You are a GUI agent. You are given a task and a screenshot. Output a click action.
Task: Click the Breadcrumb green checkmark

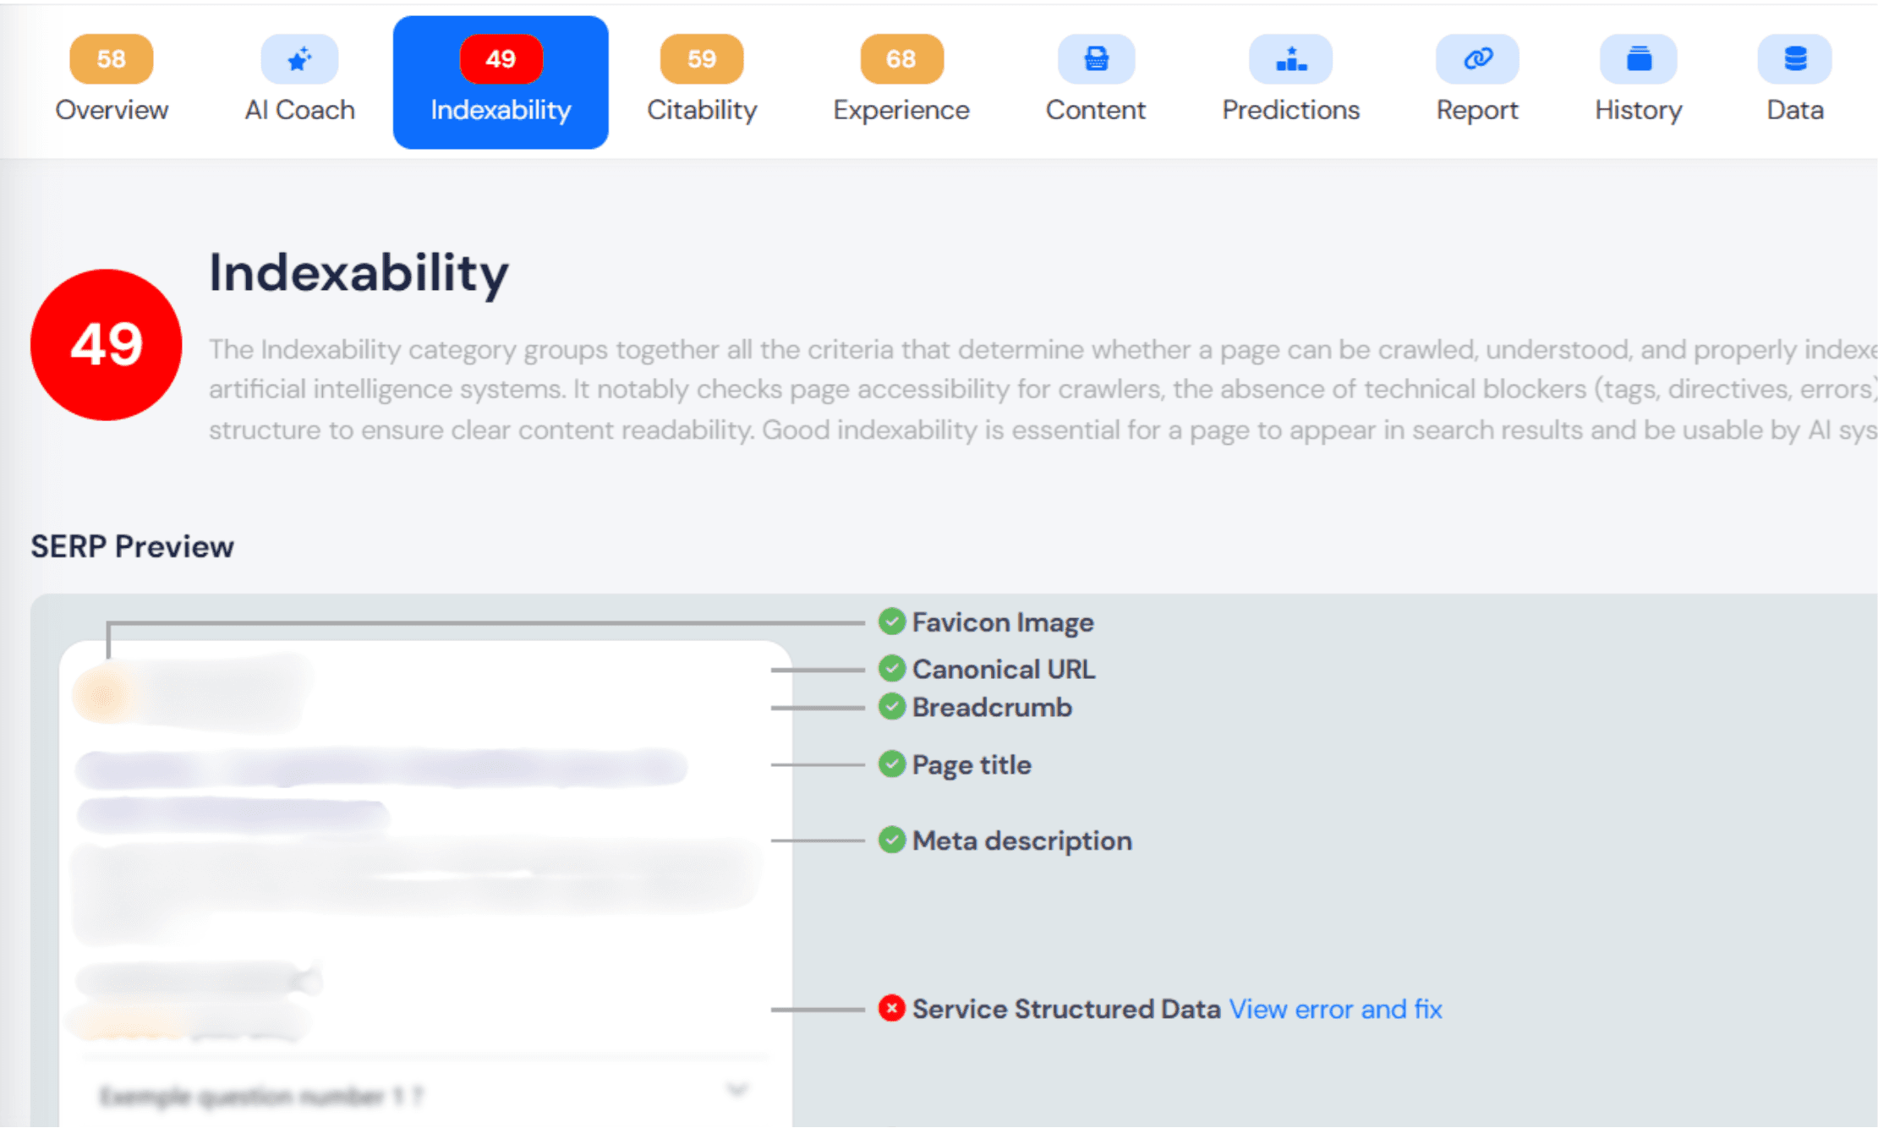click(891, 706)
